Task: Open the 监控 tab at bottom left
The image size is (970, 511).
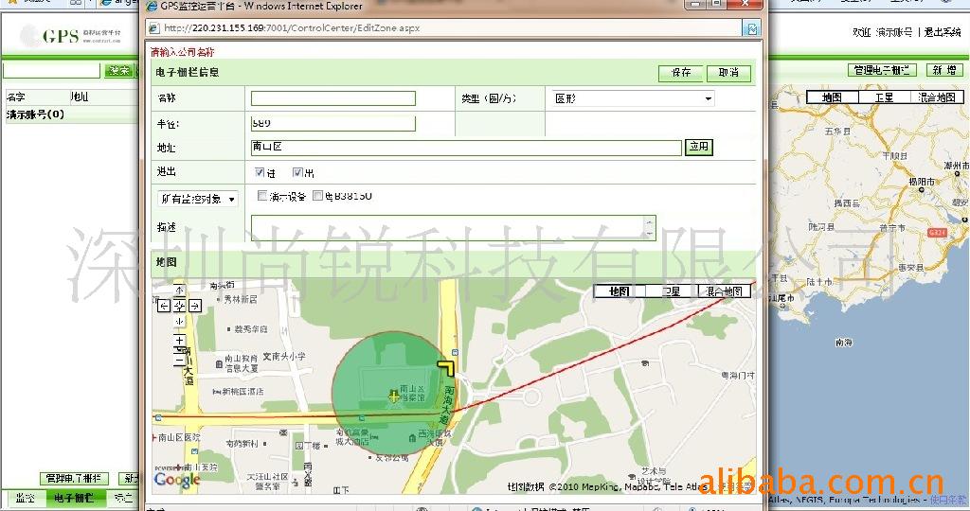Action: (26, 498)
